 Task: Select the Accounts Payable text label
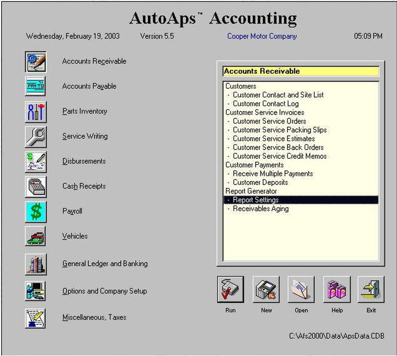click(89, 86)
